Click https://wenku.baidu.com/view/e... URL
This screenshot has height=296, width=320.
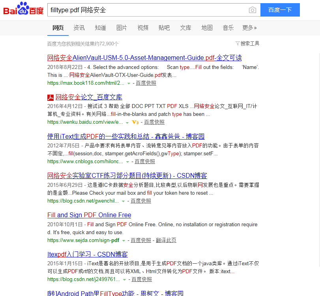[85, 122]
